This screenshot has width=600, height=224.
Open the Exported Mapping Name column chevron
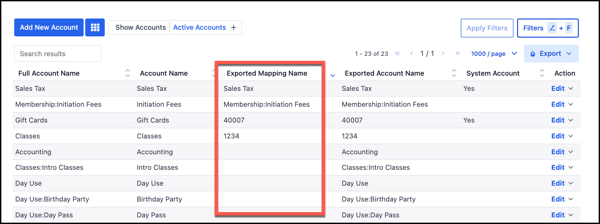click(333, 76)
